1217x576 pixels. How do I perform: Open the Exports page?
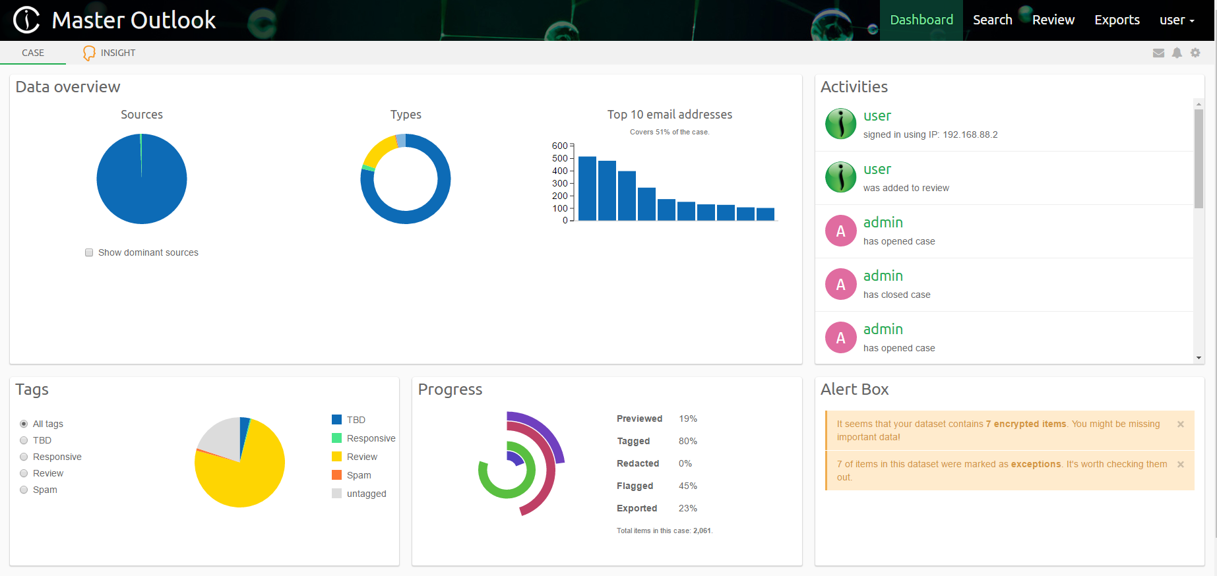[1117, 20]
